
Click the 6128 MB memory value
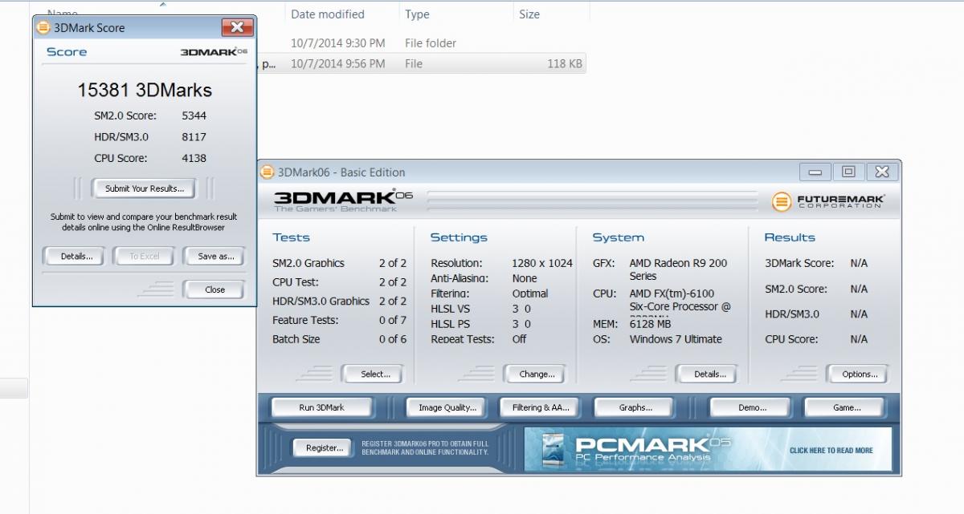[x=651, y=324]
